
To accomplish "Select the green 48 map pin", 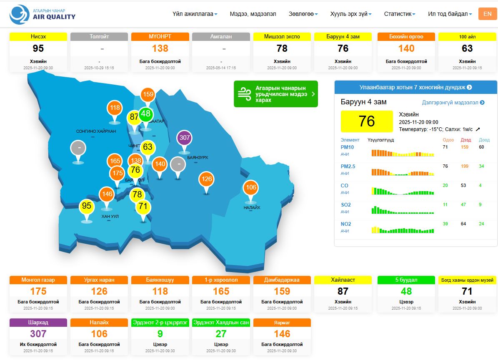I will (x=145, y=114).
